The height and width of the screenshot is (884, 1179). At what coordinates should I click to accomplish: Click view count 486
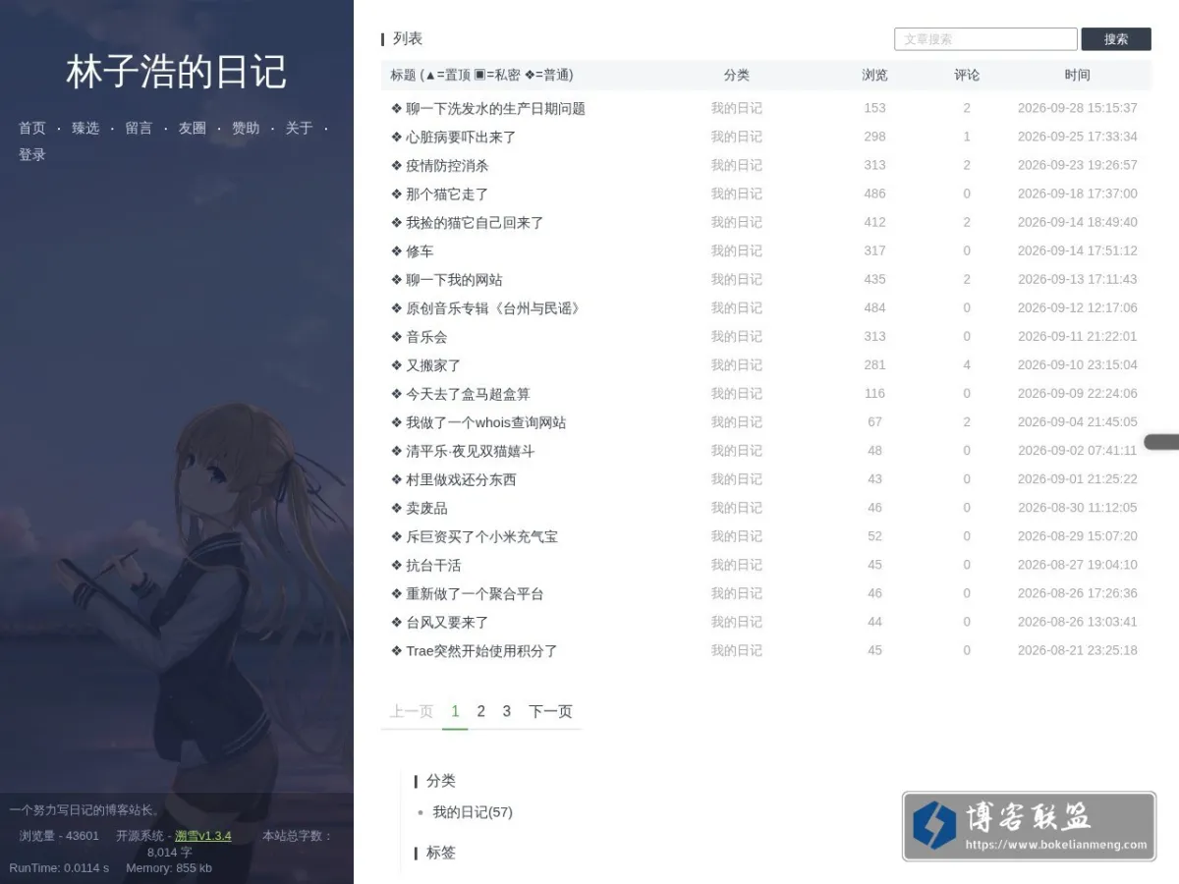coord(874,193)
